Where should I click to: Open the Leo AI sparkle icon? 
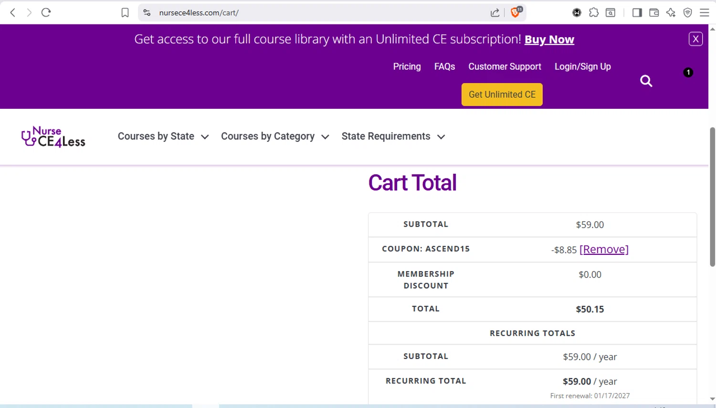671,13
